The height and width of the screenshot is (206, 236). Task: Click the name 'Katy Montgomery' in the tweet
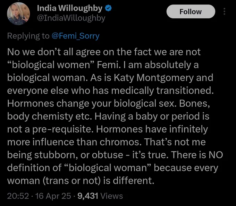[x=154, y=78]
